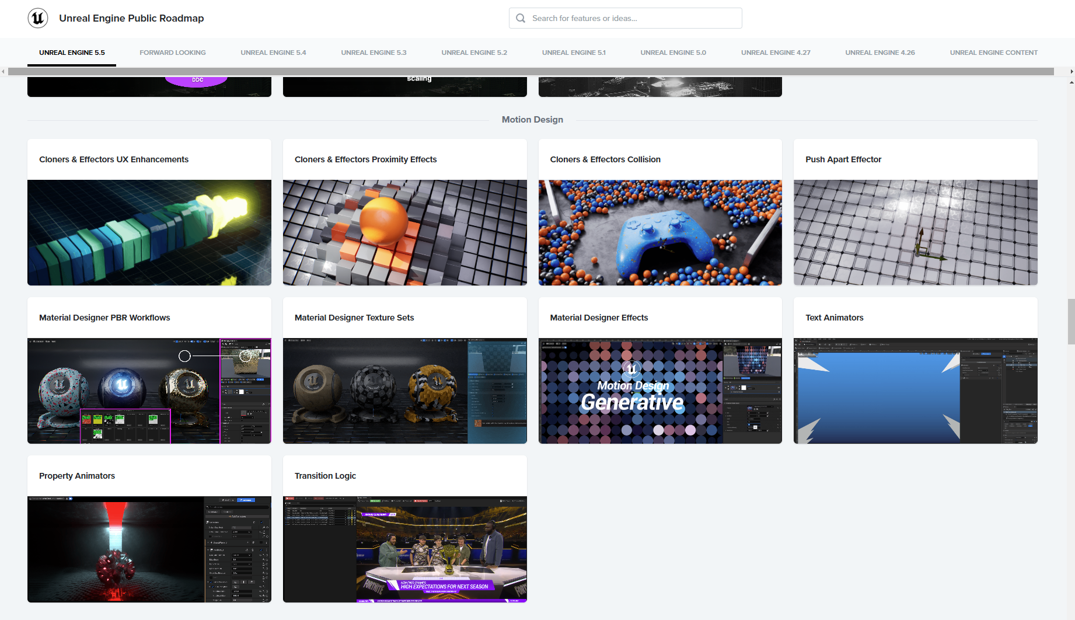Open the blue gamepad Collision thumbnail
1075x620 pixels.
pyautogui.click(x=660, y=232)
